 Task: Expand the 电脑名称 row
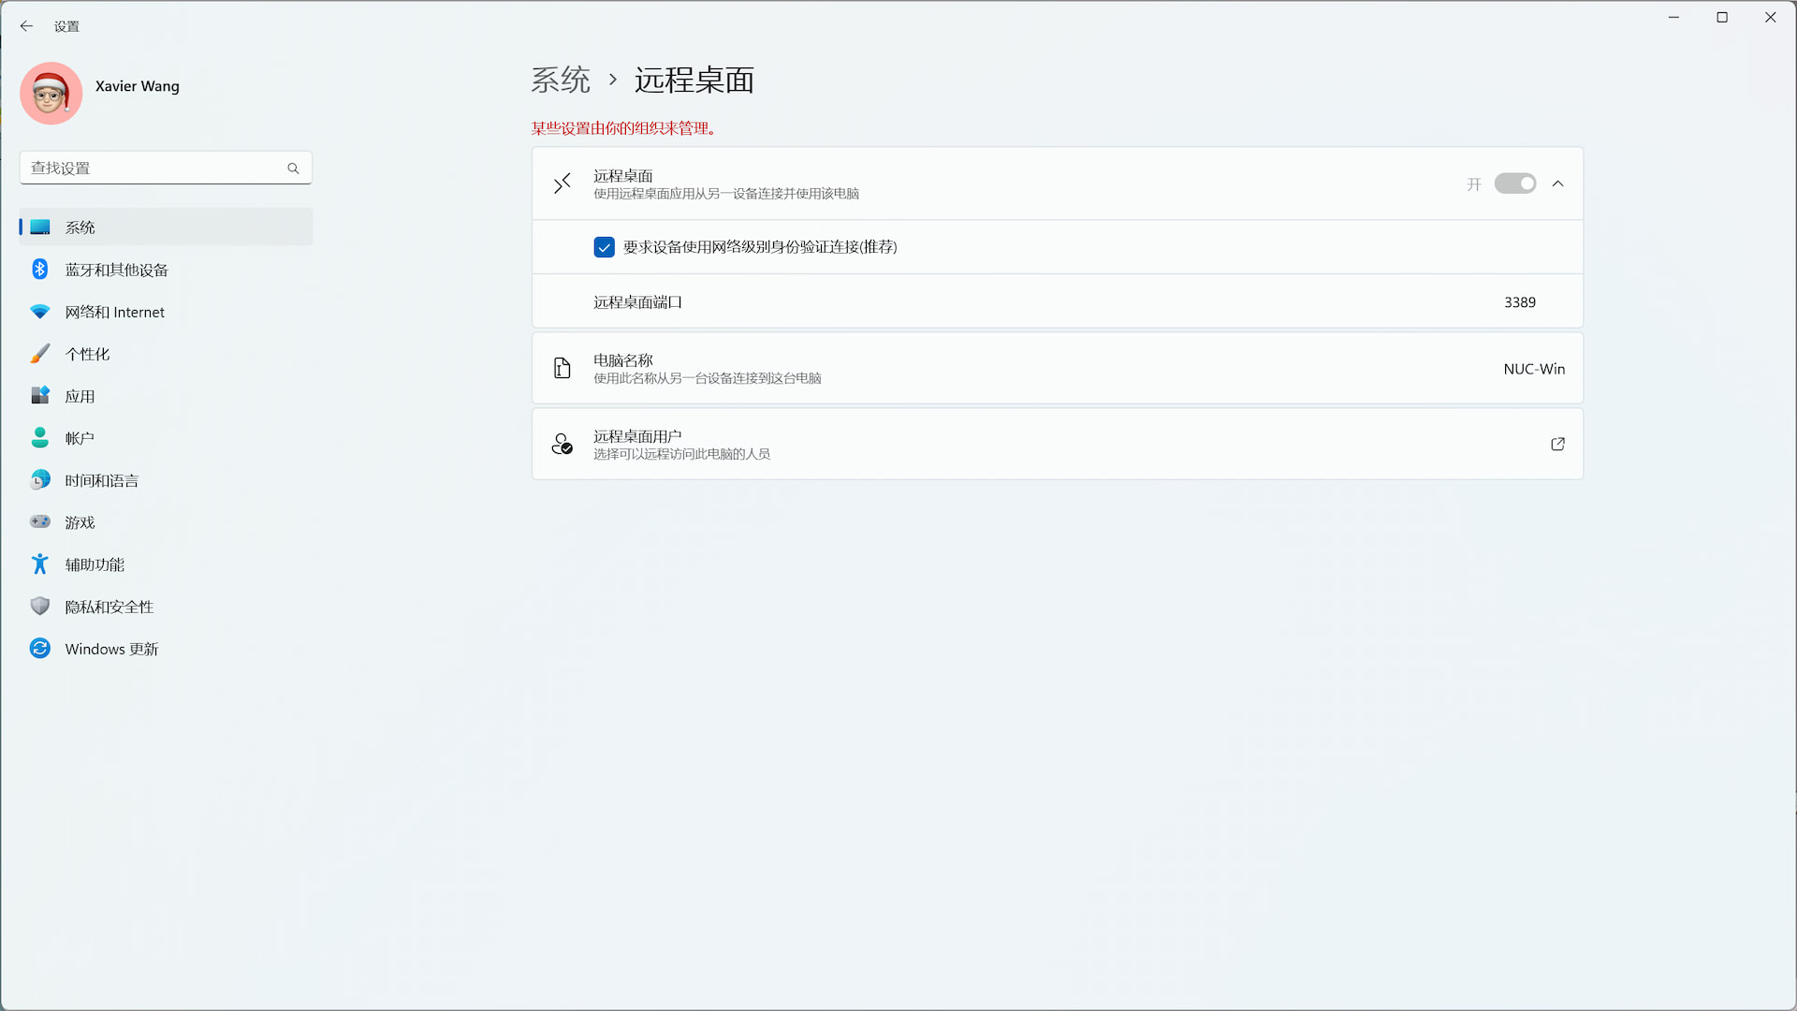pos(1057,368)
